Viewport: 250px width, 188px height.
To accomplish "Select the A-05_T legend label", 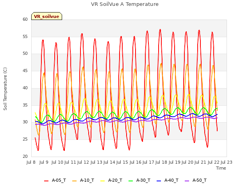I will point(59,181).
